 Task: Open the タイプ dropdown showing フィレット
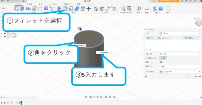tap(180, 33)
